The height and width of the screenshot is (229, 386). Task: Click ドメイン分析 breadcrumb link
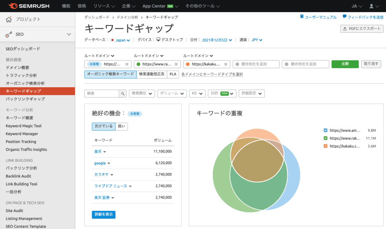127,17
